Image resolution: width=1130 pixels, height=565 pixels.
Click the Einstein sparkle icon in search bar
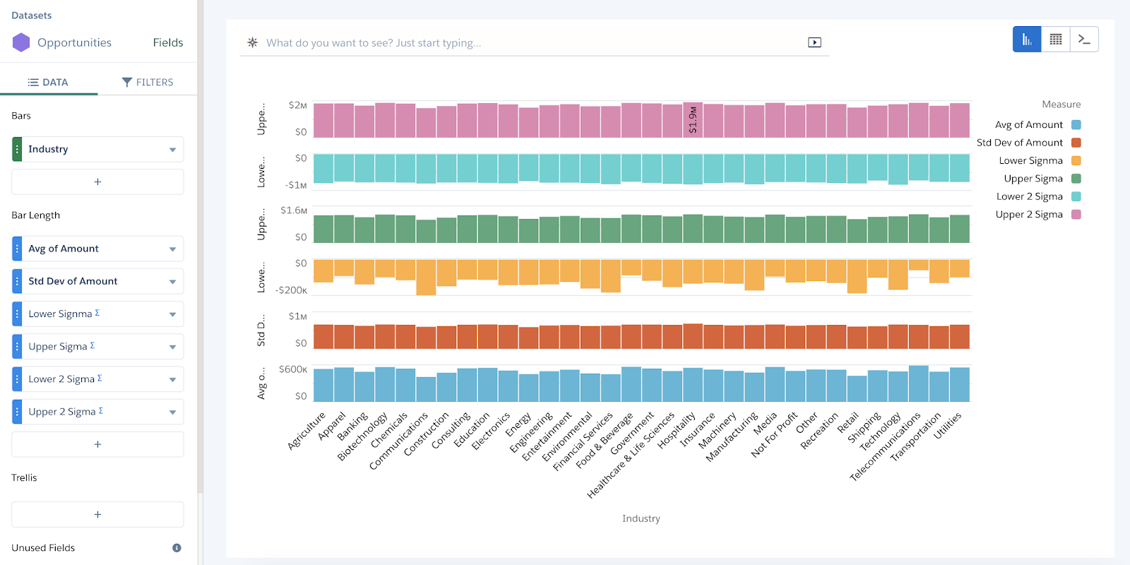(x=252, y=42)
